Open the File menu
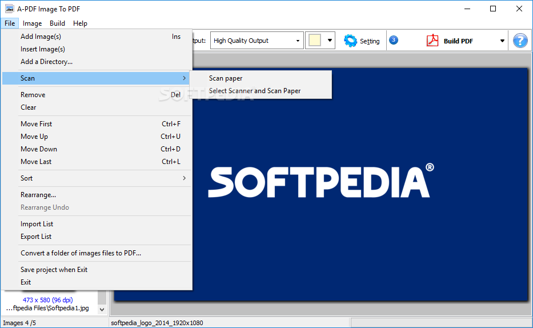The width and height of the screenshot is (533, 328). [10, 23]
